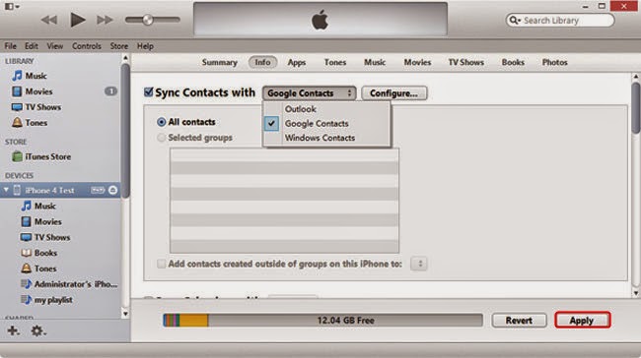The height and width of the screenshot is (358, 641).
Task: Toggle the Sync Contacts with checkbox
Action: [x=149, y=92]
